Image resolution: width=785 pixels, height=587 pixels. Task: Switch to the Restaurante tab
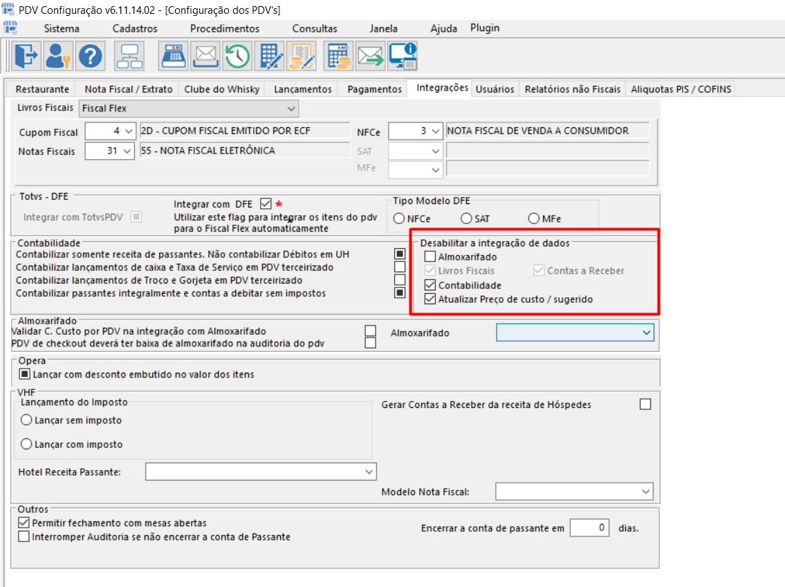click(x=42, y=89)
